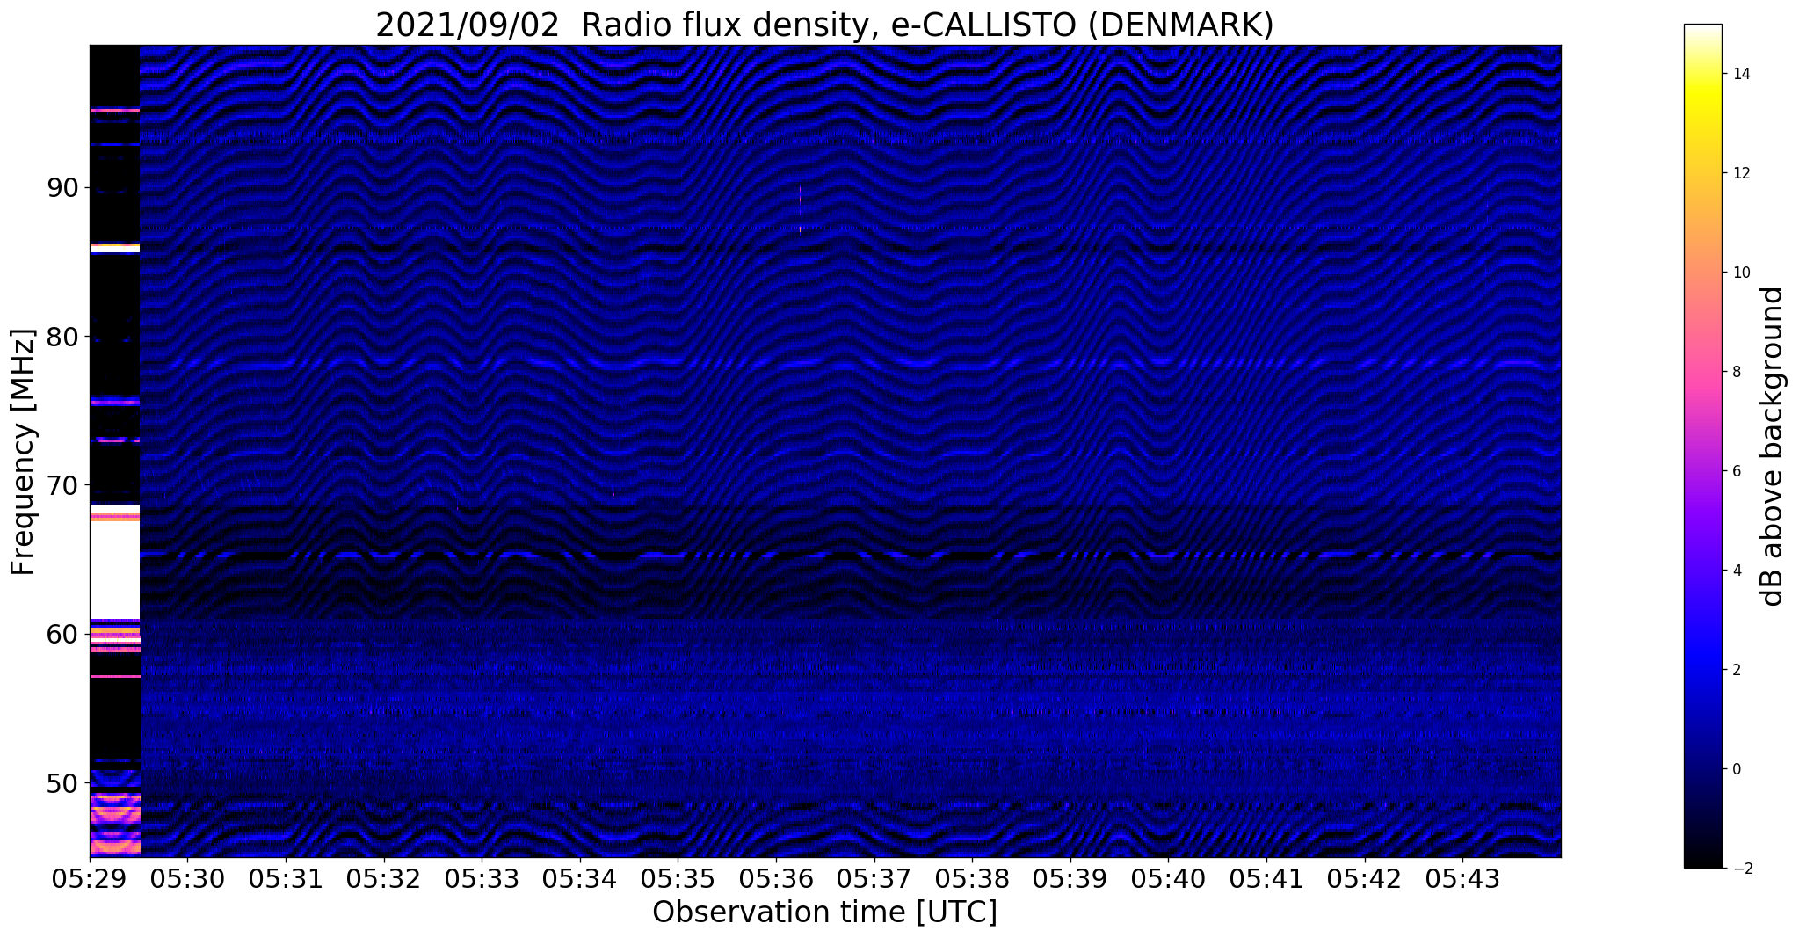Click the colorbar tick label 14

pyautogui.click(x=1740, y=74)
